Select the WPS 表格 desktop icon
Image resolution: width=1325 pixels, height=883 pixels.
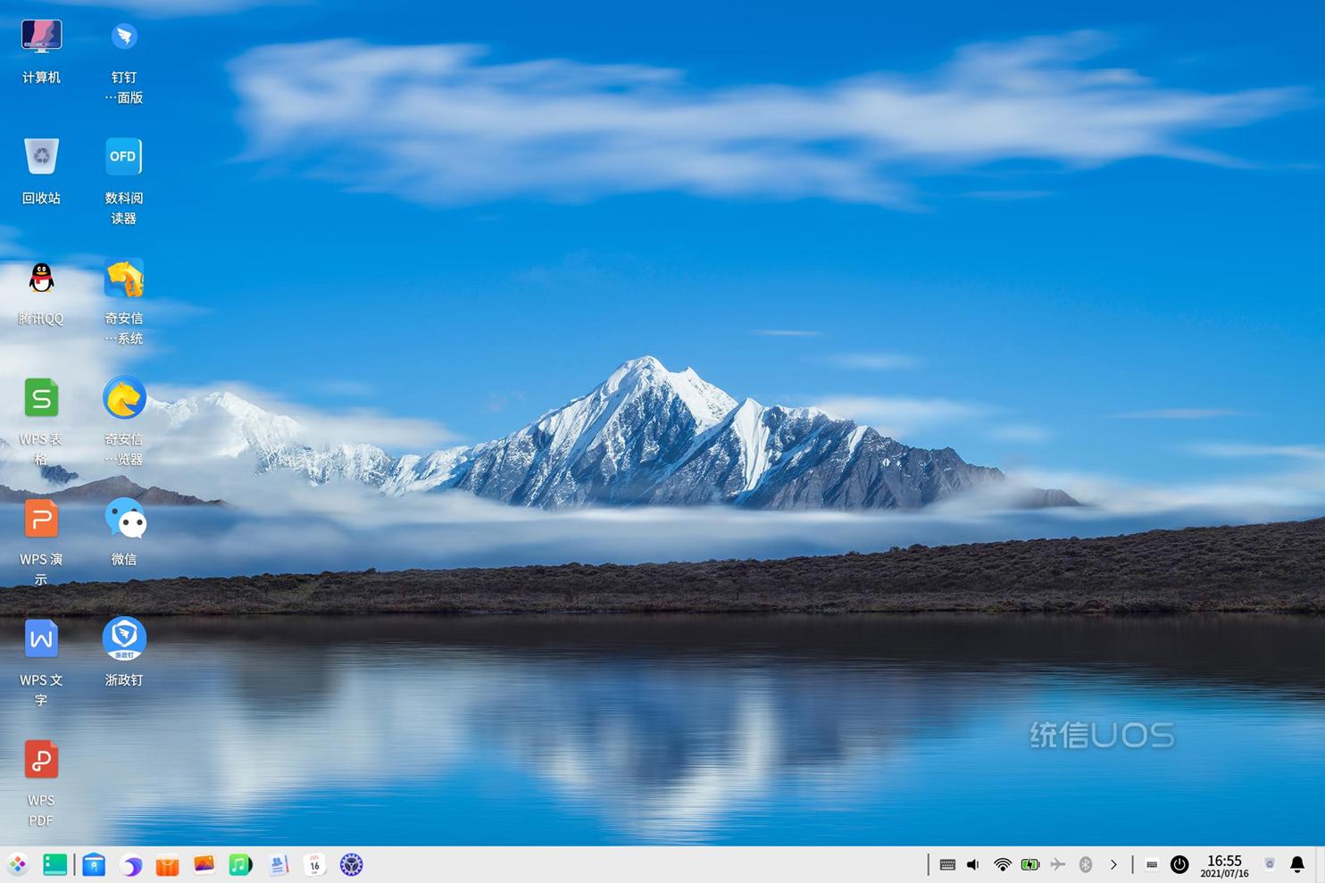coord(41,399)
